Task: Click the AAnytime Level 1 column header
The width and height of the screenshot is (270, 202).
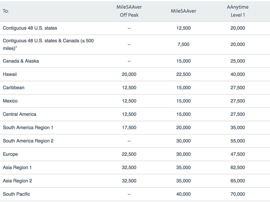Action: pyautogui.click(x=238, y=11)
